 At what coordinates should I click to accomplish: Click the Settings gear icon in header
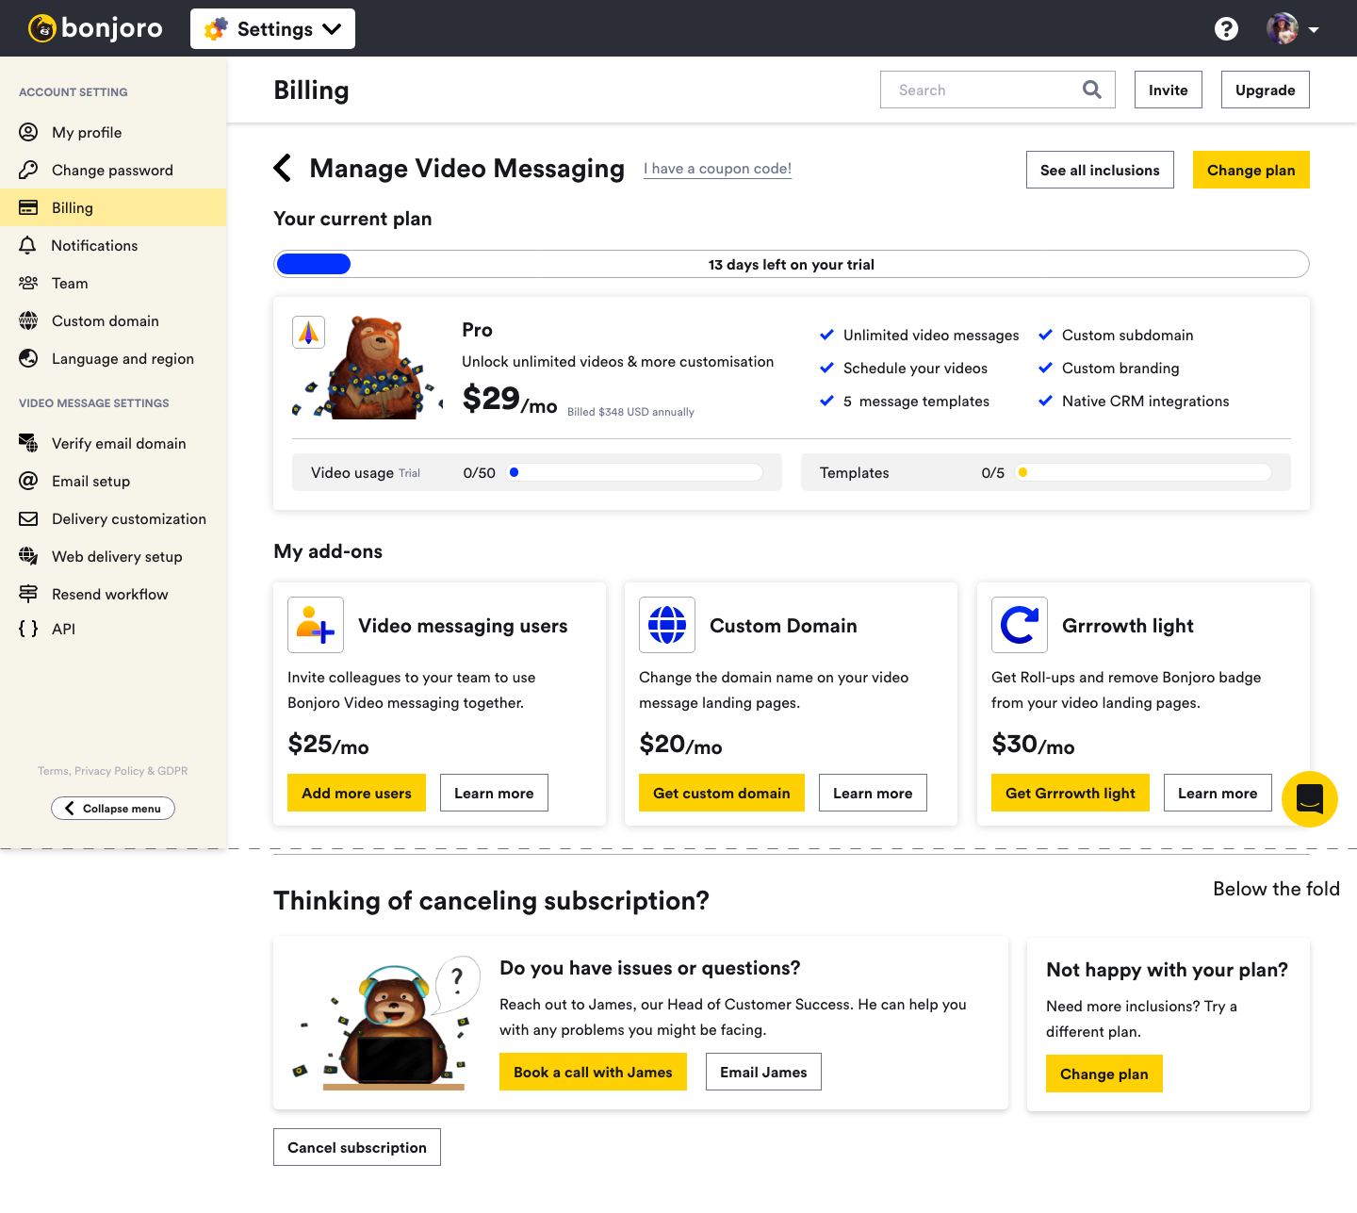pyautogui.click(x=216, y=29)
